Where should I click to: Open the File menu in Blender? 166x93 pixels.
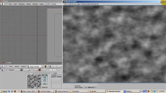(10, 4)
